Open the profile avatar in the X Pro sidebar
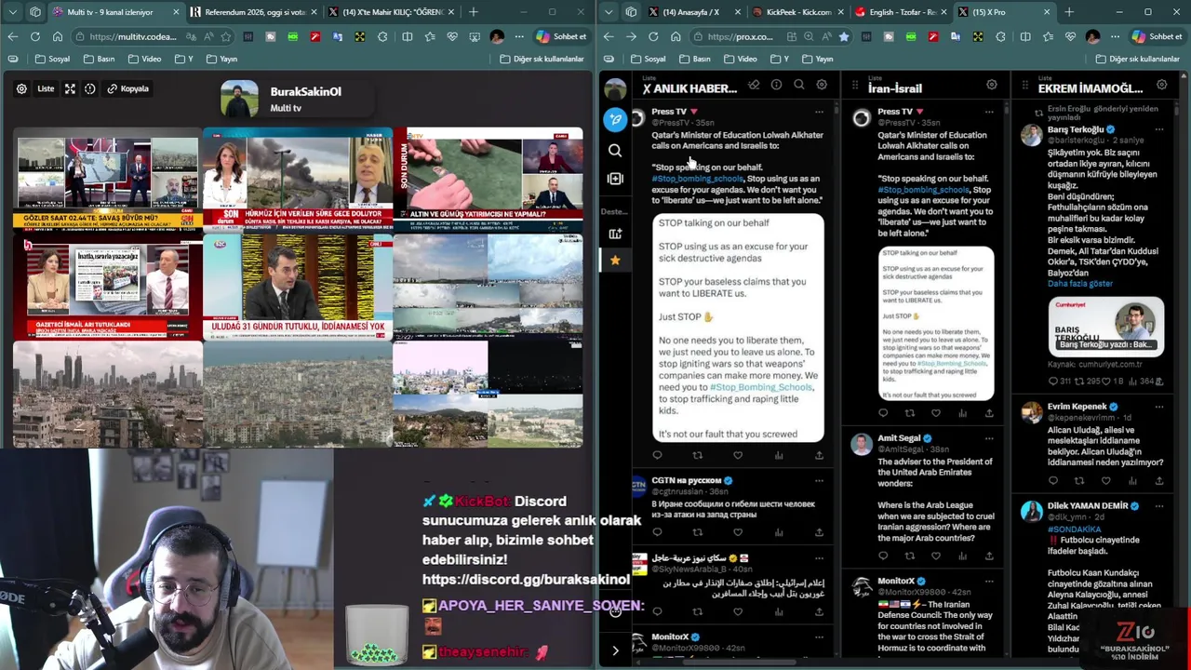Image resolution: width=1191 pixels, height=670 pixels. coord(615,89)
